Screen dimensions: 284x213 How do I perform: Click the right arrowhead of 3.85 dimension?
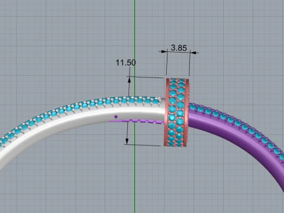(193, 53)
